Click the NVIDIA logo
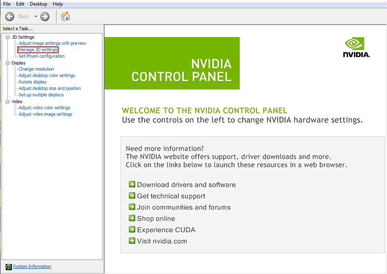The image size is (387, 274). coord(356,47)
